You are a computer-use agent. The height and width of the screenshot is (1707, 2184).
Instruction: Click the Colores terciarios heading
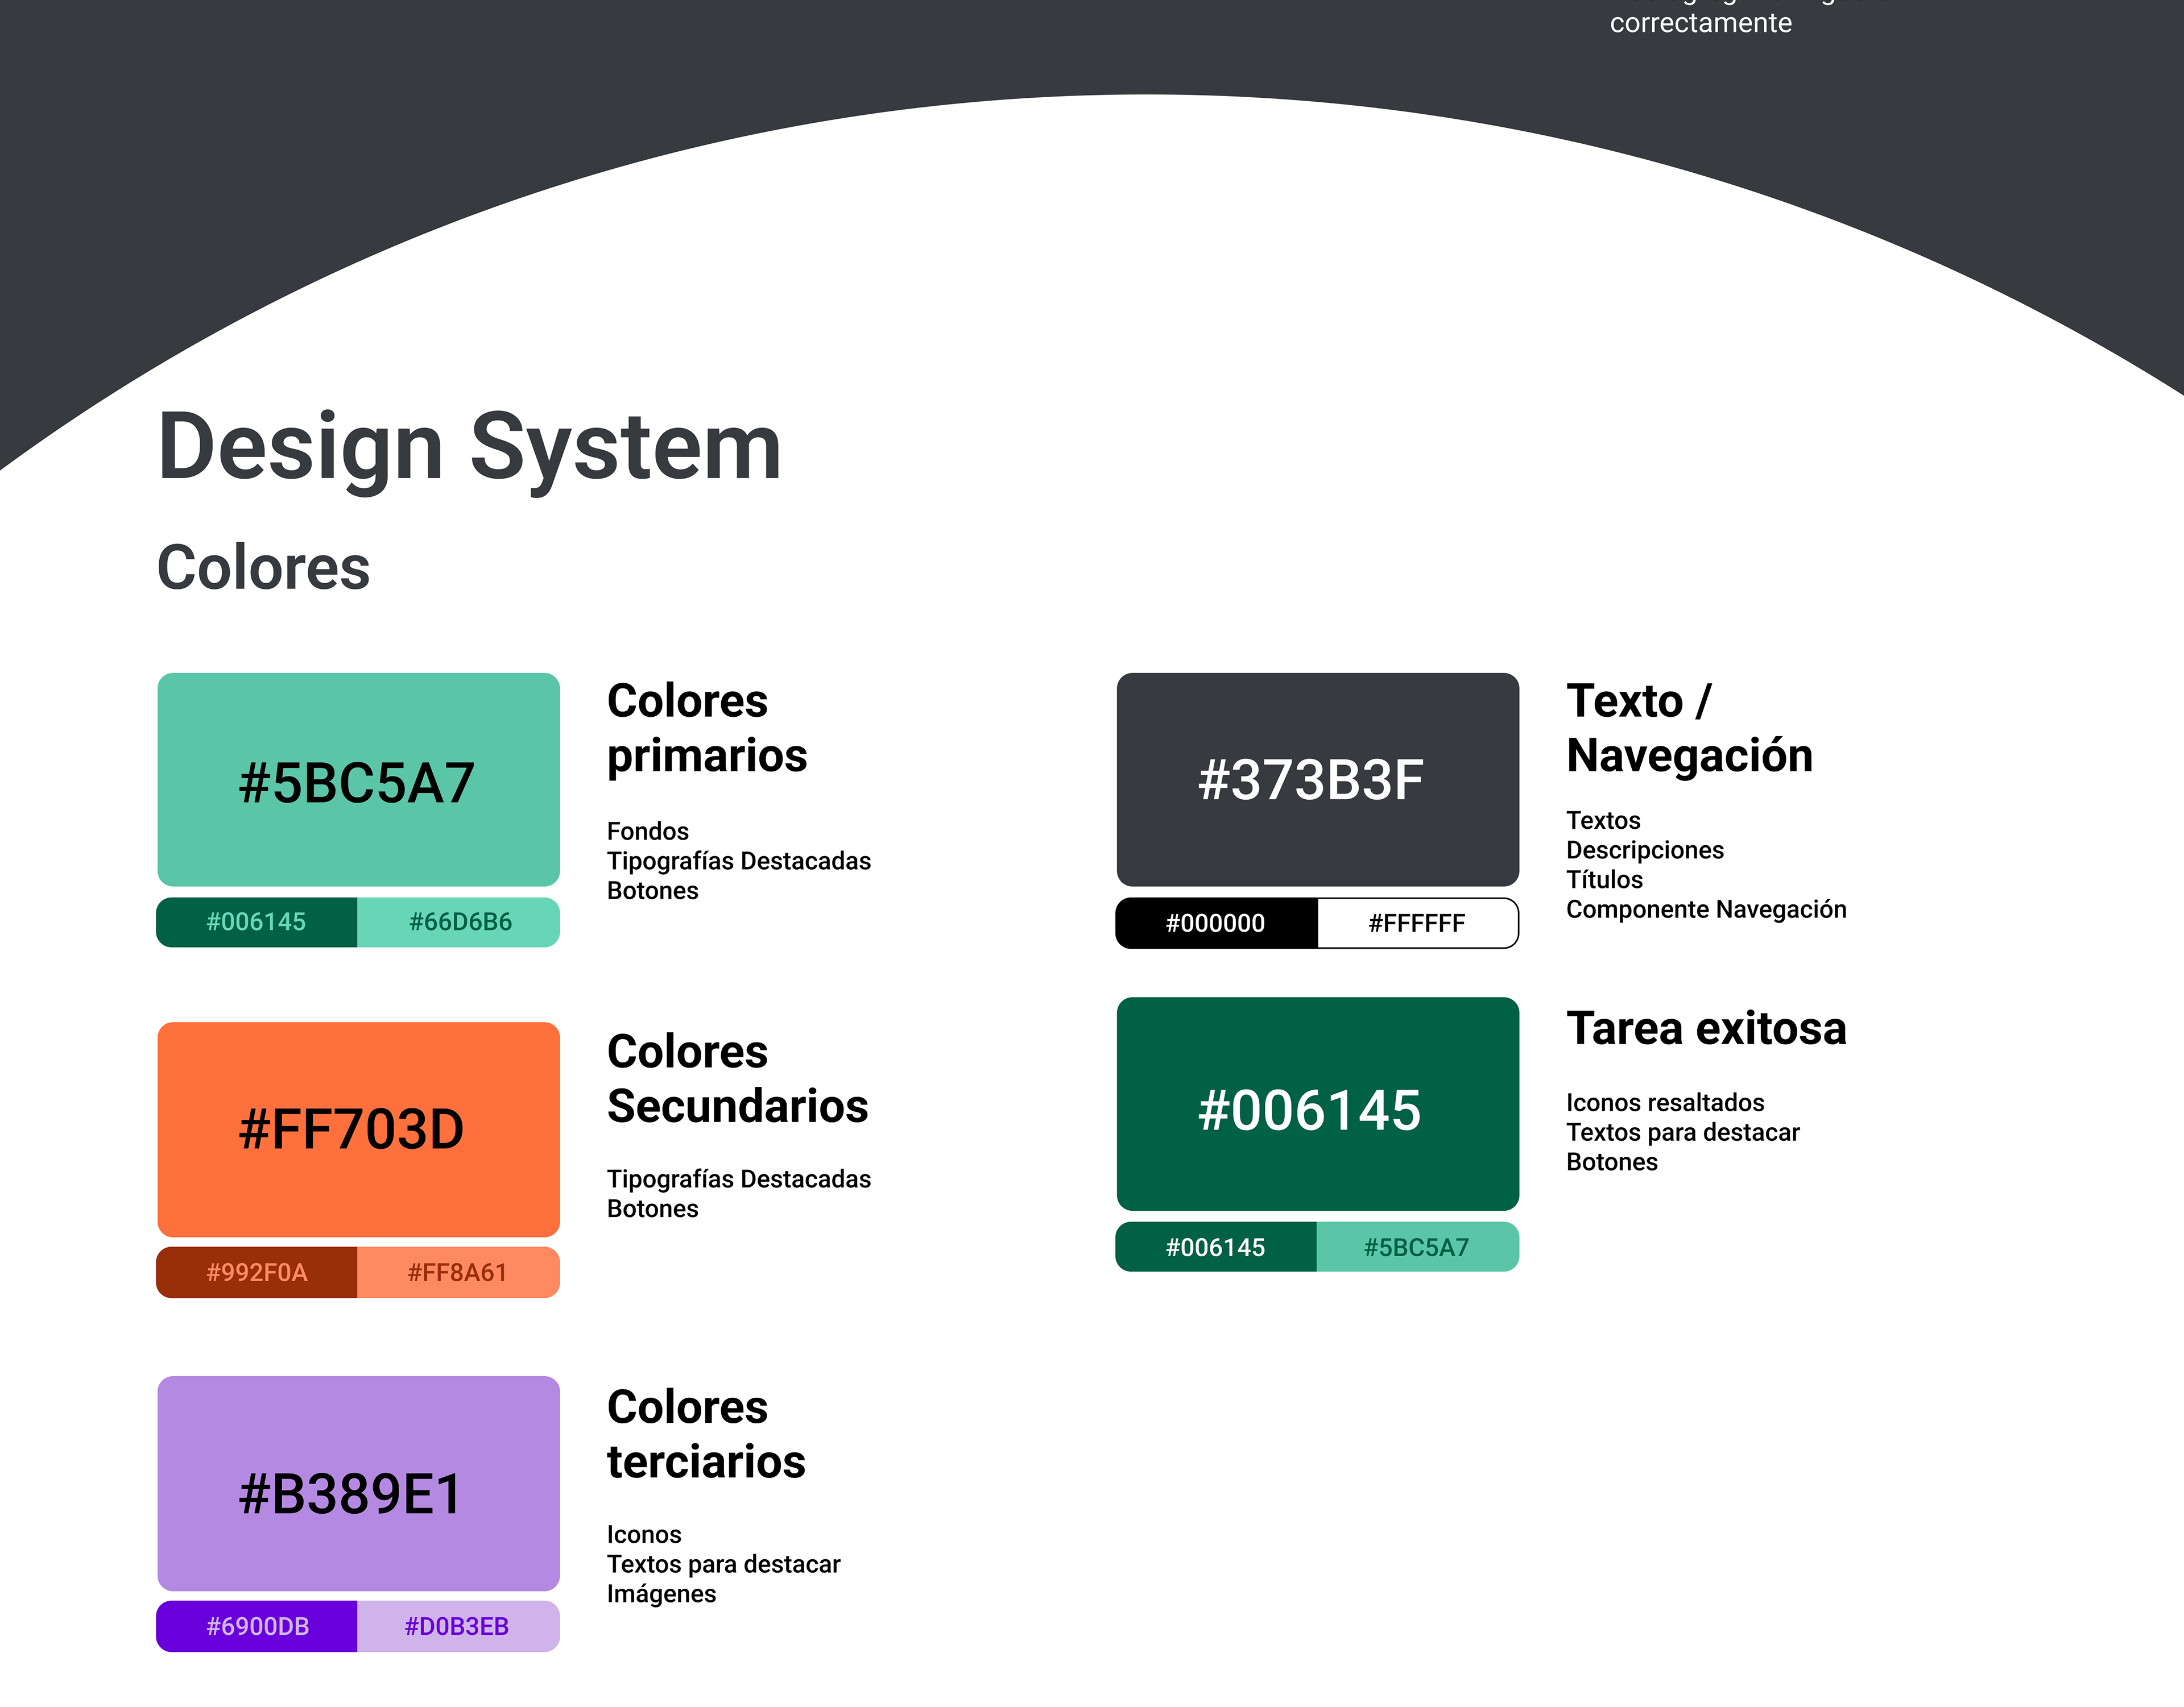pyautogui.click(x=706, y=1434)
